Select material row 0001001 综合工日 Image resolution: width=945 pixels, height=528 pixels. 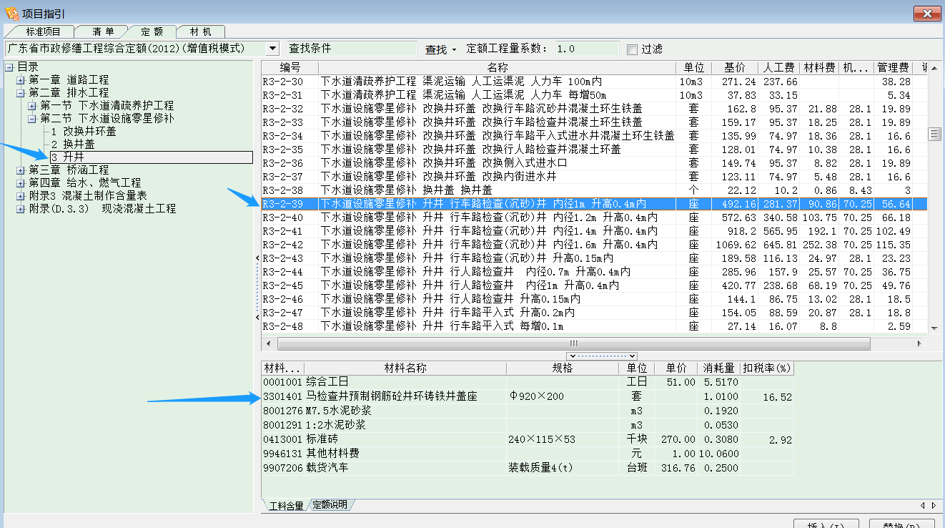pos(528,383)
